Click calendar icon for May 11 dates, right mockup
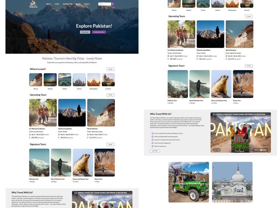 pyautogui.click(x=197, y=56)
